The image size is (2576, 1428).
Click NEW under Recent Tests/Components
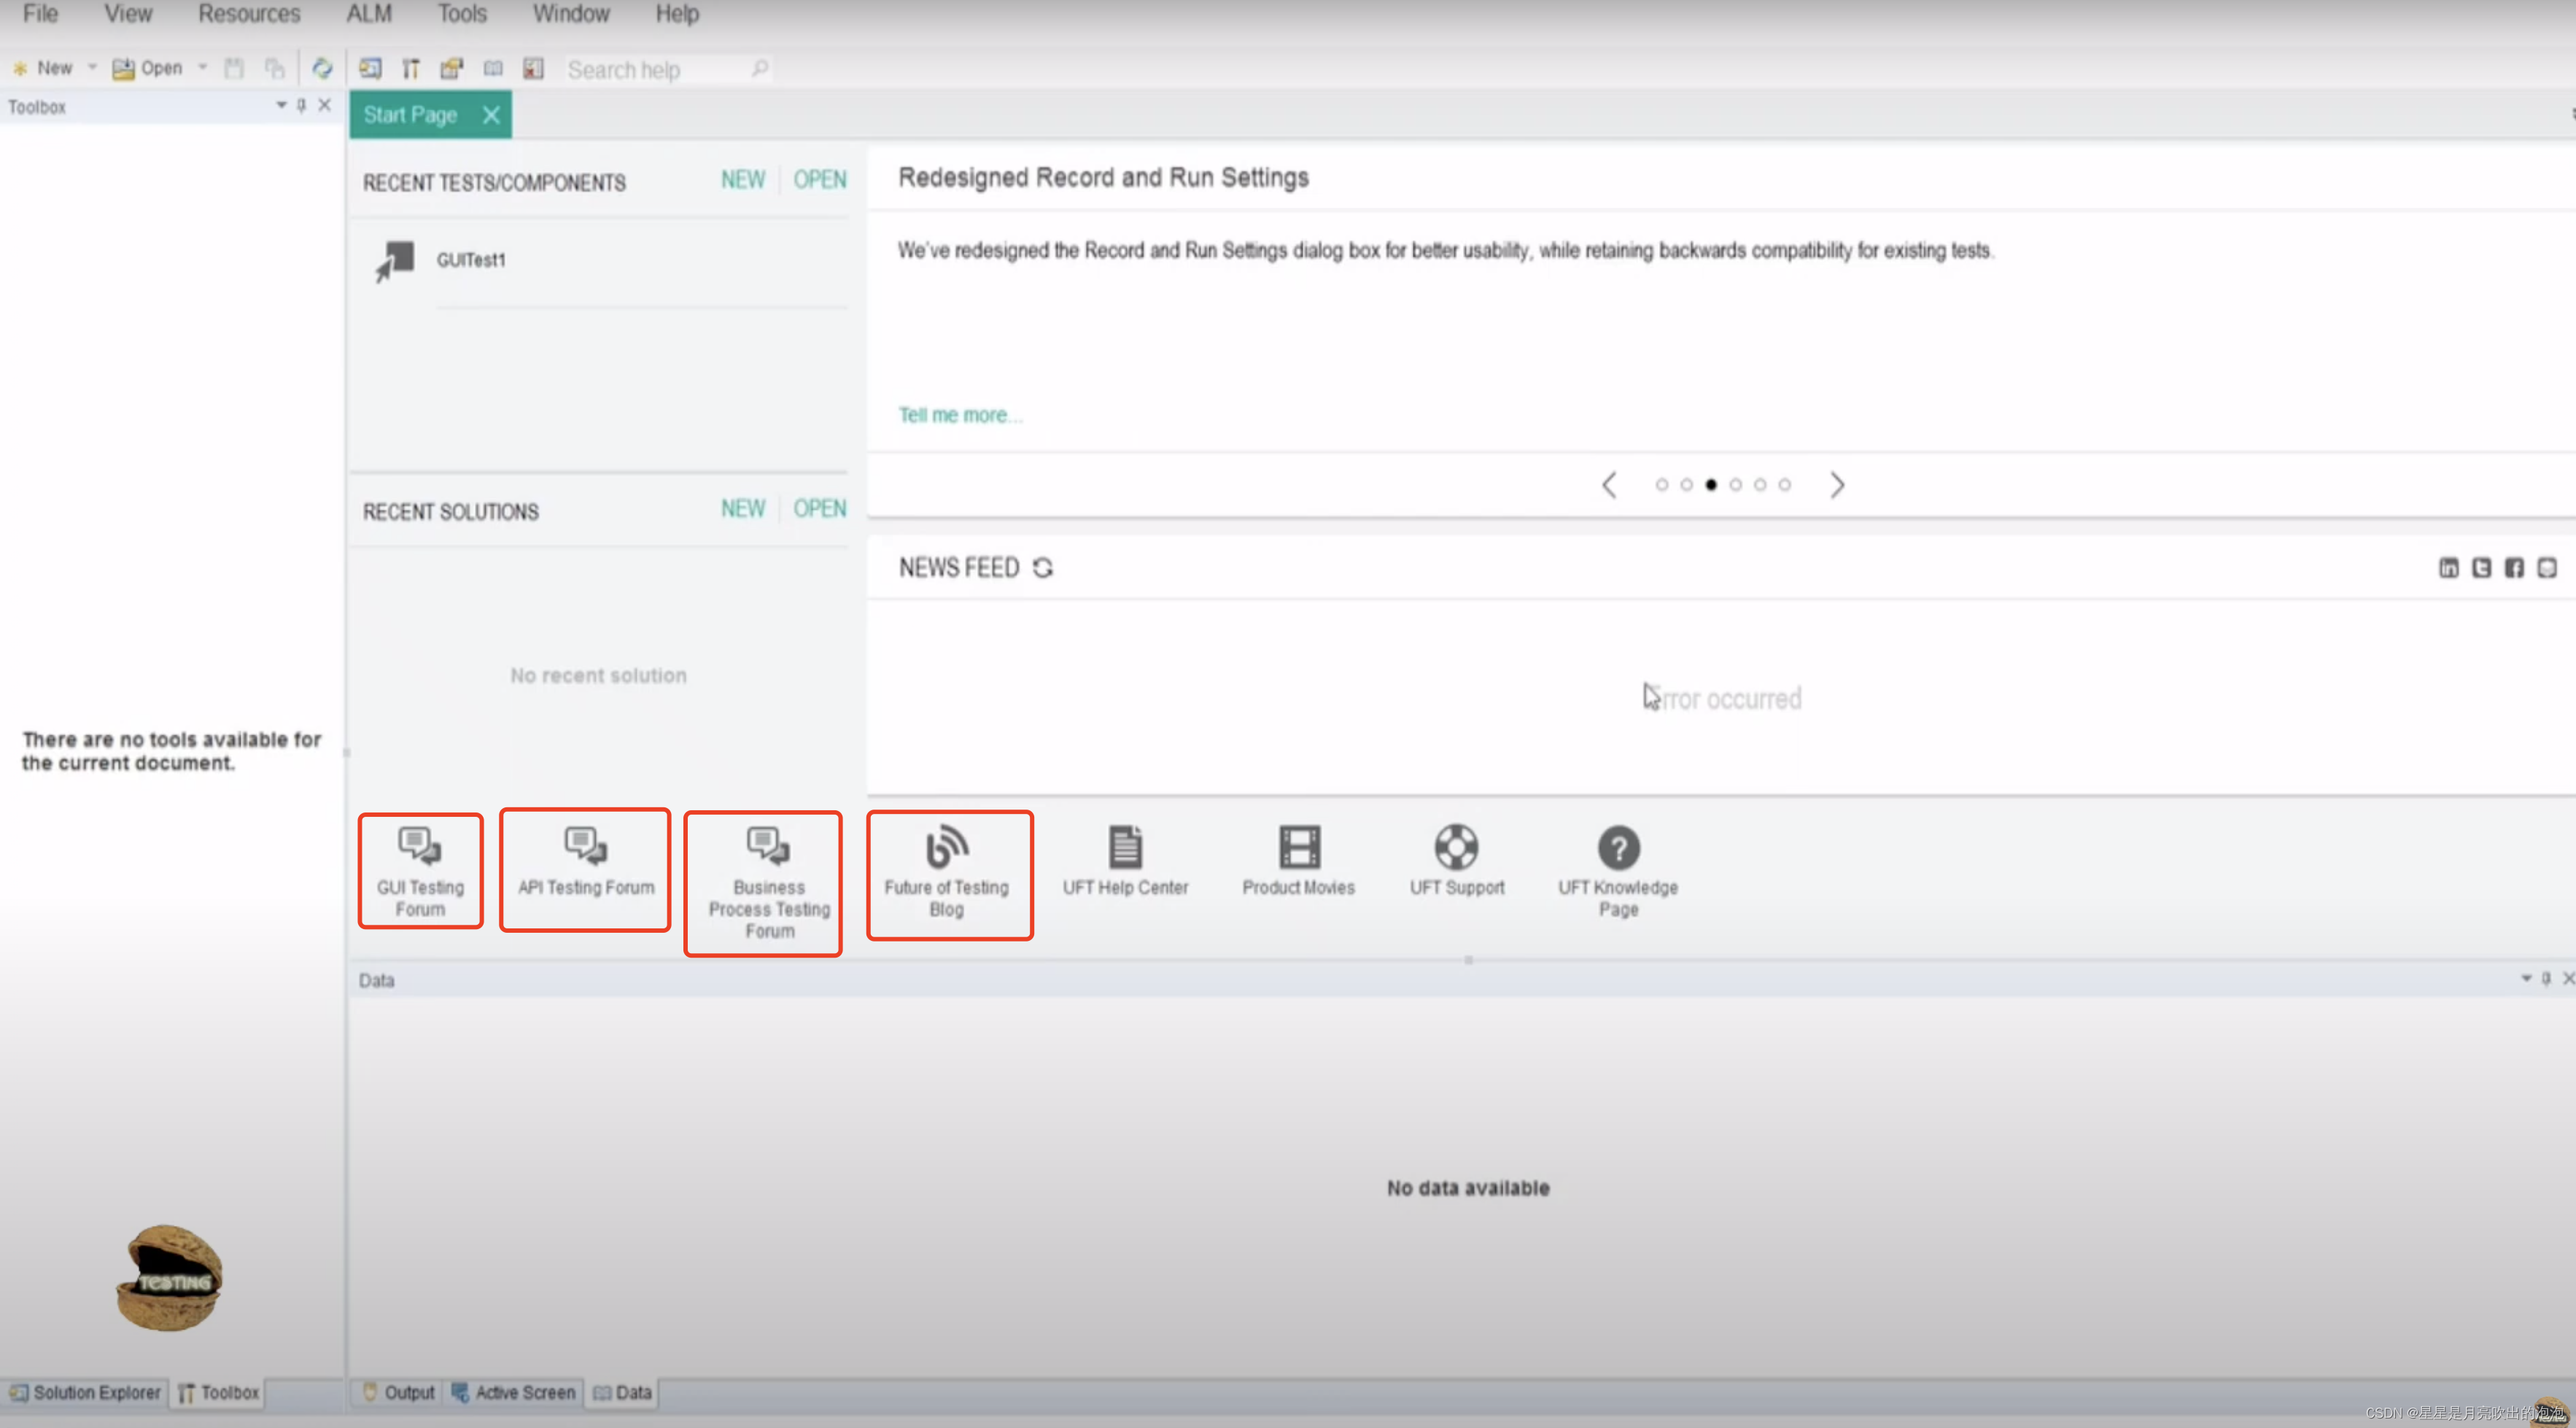click(x=743, y=180)
